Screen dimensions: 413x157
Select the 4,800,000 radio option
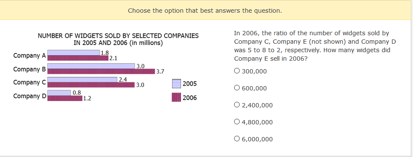(x=237, y=122)
